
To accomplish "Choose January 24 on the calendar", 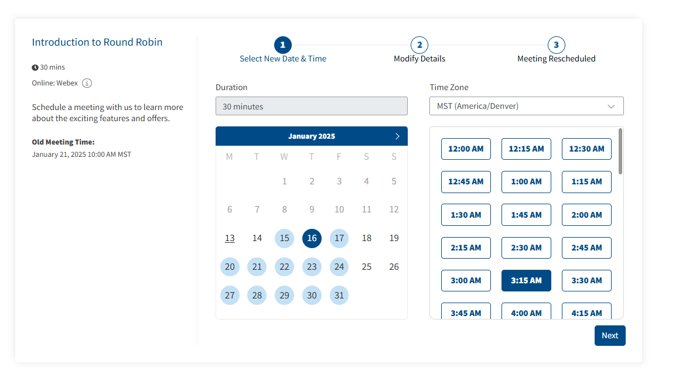I will tap(339, 267).
